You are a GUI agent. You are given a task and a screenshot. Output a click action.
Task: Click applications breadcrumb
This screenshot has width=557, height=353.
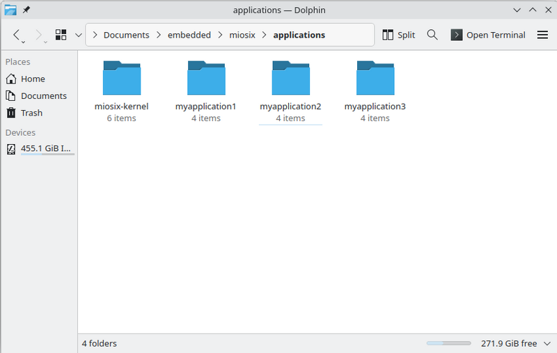pyautogui.click(x=299, y=35)
